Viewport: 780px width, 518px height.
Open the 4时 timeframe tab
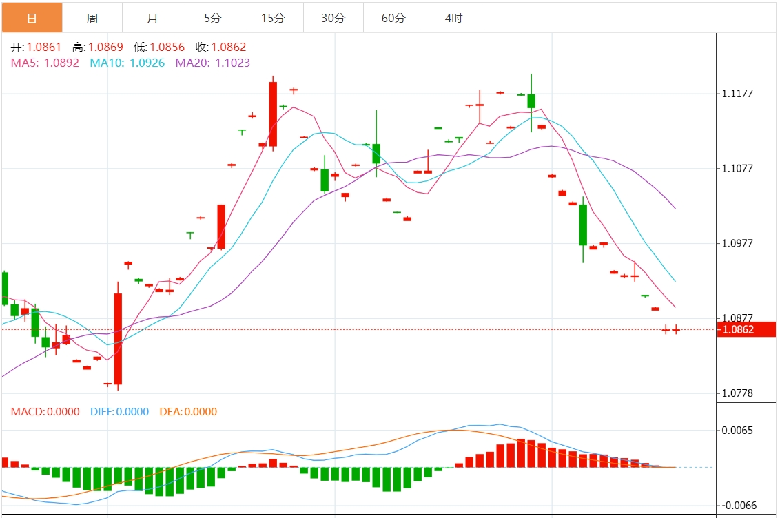[x=454, y=18]
